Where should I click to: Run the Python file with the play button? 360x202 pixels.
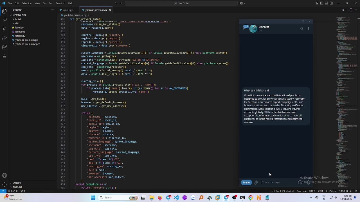(x=343, y=10)
